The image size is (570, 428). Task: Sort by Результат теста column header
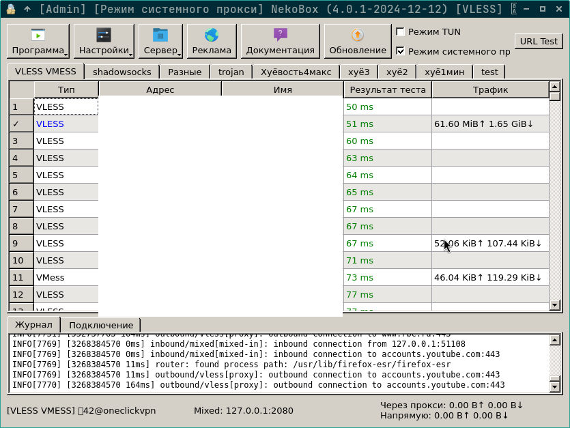[387, 89]
